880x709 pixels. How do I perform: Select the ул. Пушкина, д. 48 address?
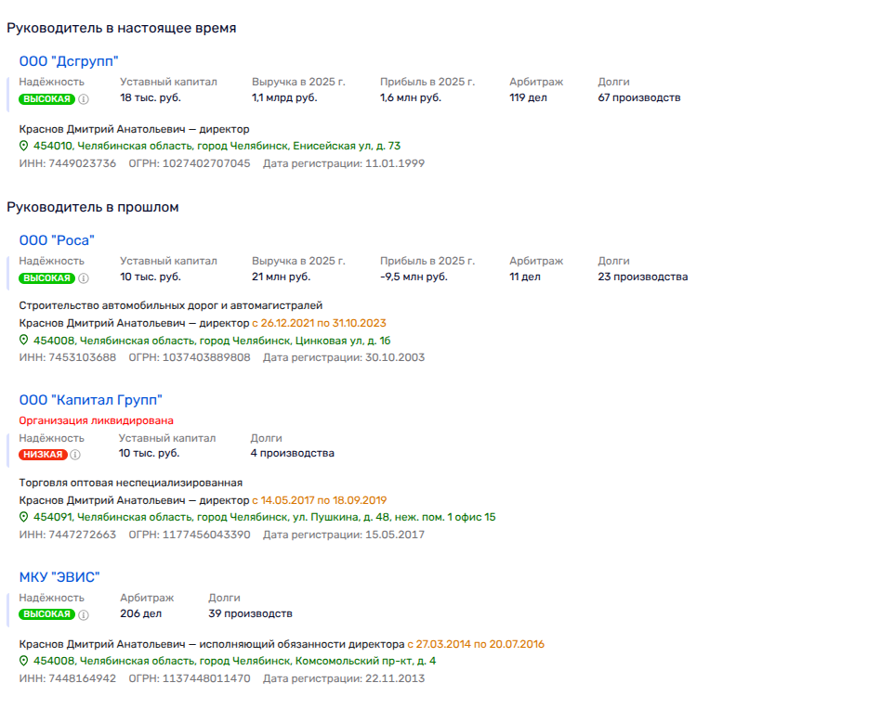264,517
